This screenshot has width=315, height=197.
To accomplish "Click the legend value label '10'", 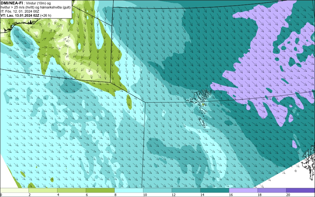I will coord(145,195).
